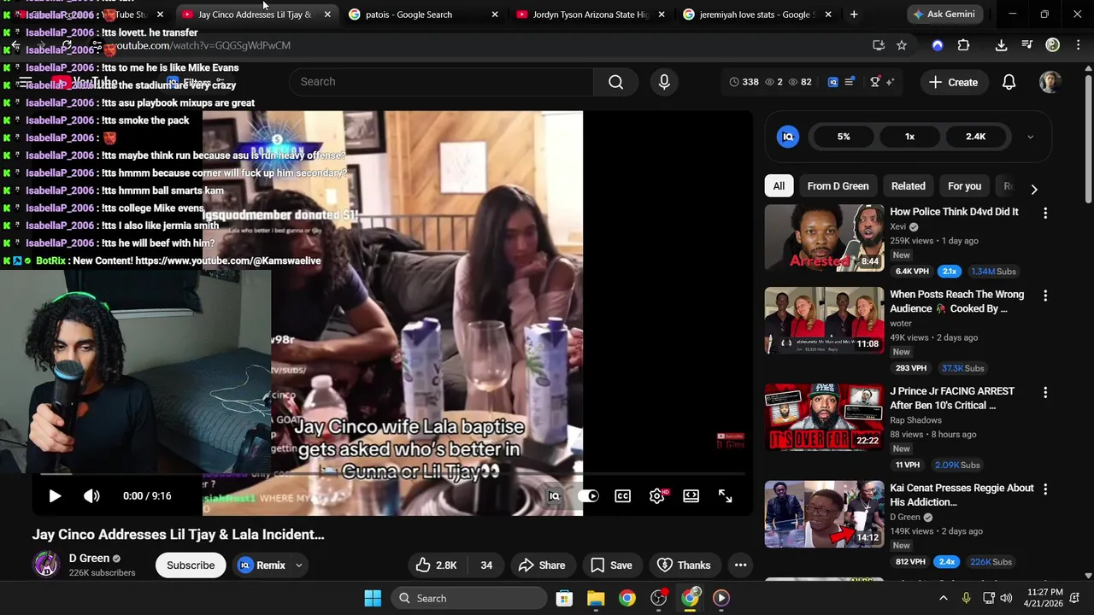Image resolution: width=1094 pixels, height=615 pixels.
Task: Open options for J Prince Jr video
Action: click(1044, 392)
